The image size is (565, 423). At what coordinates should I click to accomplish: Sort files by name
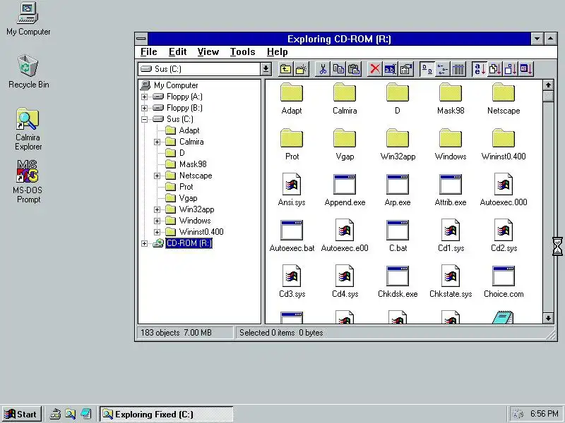(480, 69)
